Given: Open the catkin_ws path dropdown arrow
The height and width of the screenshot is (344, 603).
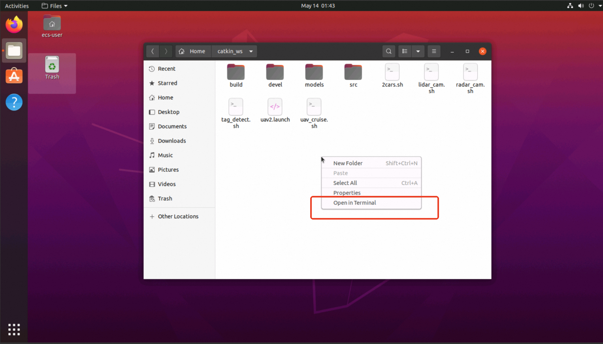Looking at the screenshot, I should point(251,51).
